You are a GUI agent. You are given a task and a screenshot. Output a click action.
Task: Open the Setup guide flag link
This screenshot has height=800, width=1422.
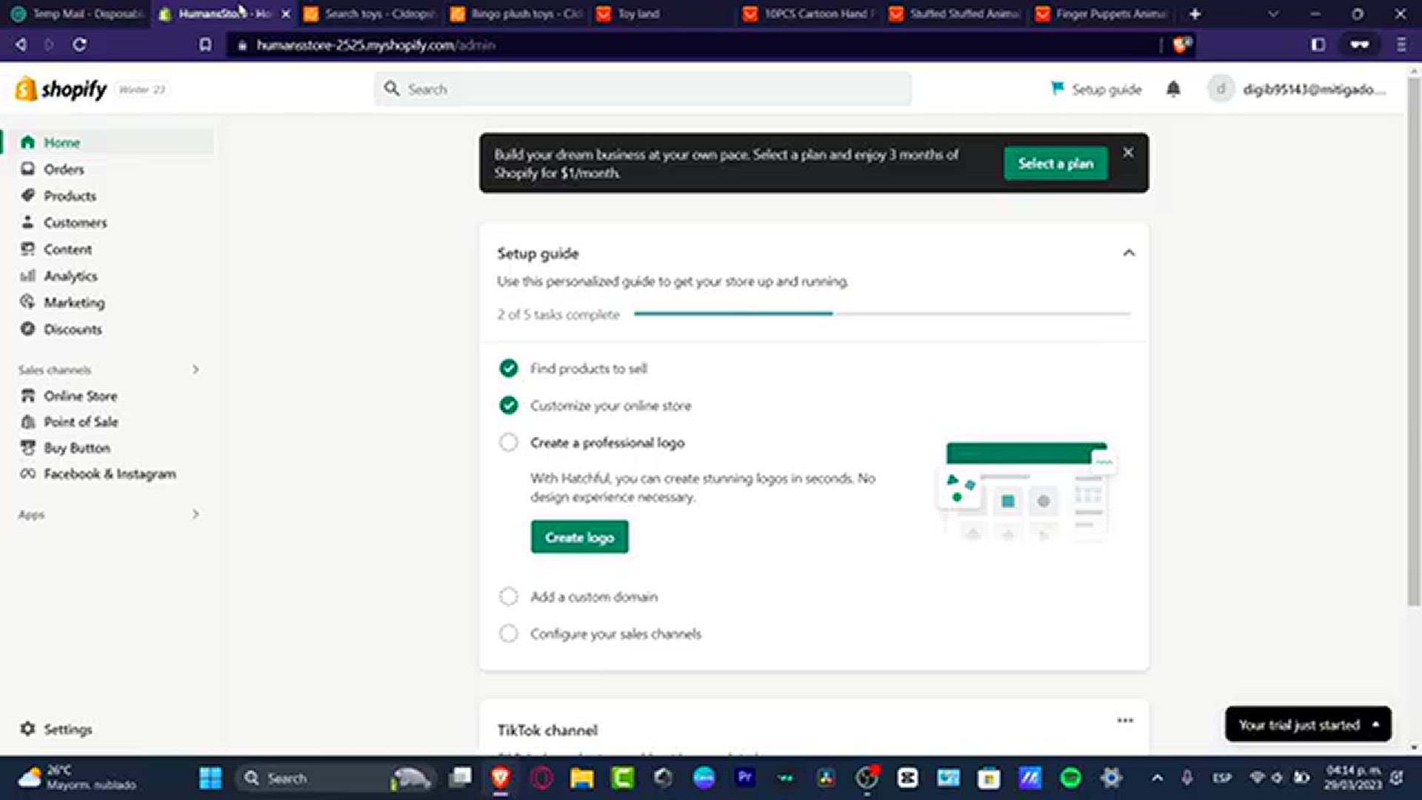coord(1096,89)
